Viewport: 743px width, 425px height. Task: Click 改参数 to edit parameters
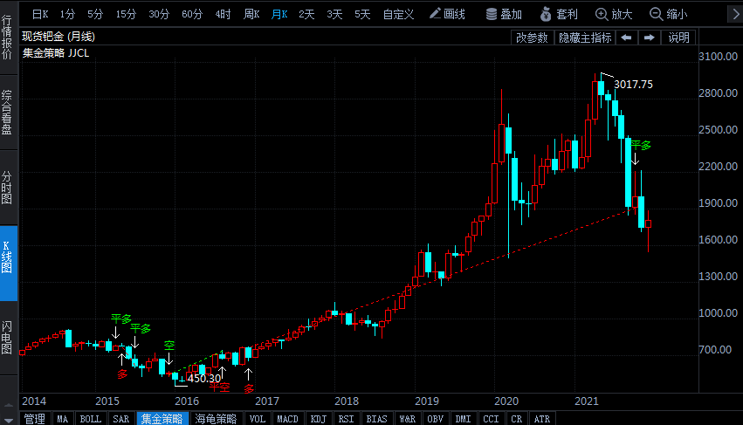[532, 38]
